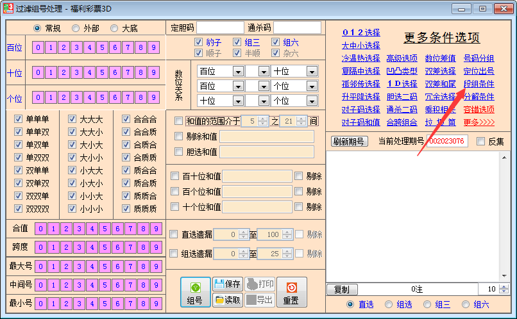The height and width of the screenshot is (319, 517).
Task: Open the 定位出号 link
Action: click(479, 71)
